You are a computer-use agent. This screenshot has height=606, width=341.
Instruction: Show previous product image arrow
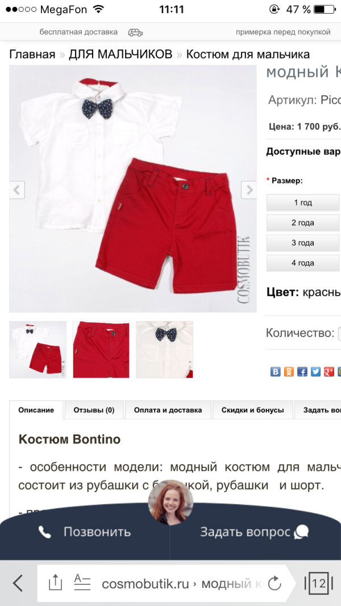pyautogui.click(x=17, y=190)
